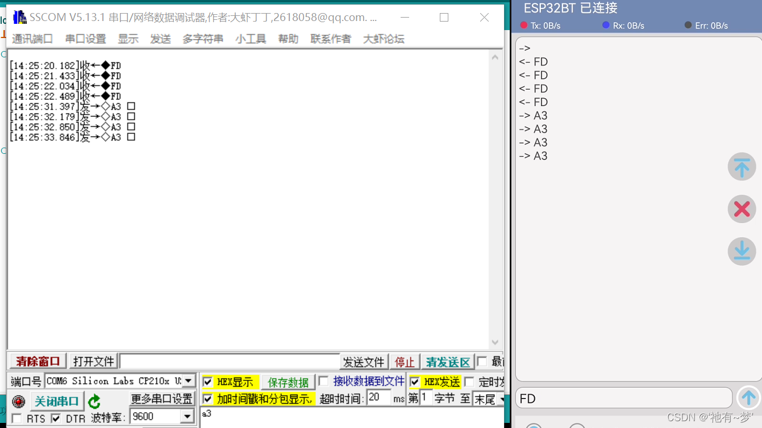Click the log line timestamped 14:25:31.397
Screen dimensions: 762x428
72,106
